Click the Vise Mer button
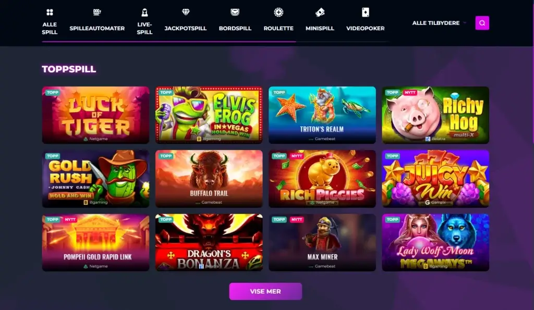 (265, 291)
